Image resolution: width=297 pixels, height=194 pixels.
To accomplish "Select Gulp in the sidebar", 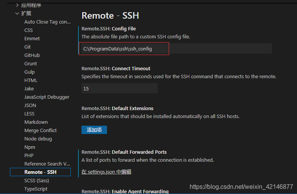I will [x=29, y=72].
